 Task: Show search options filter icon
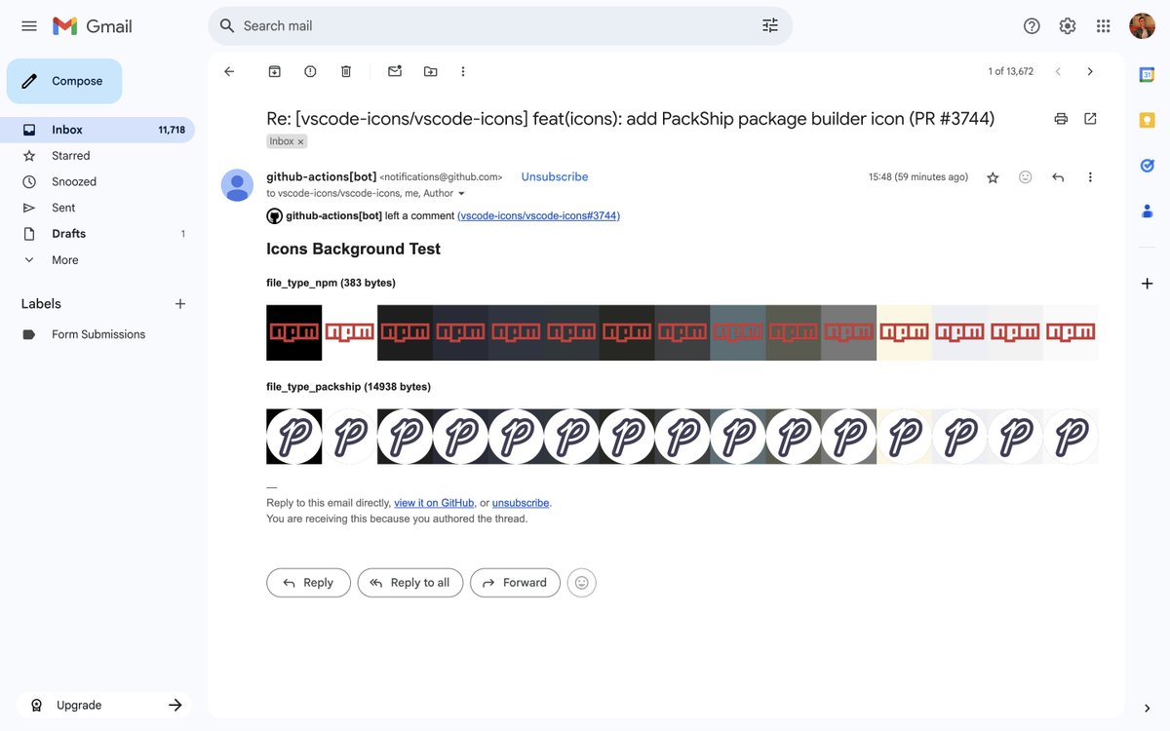pos(770,26)
